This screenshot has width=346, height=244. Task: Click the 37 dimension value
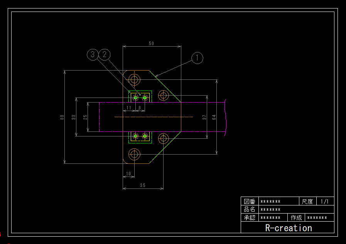click(x=204, y=117)
